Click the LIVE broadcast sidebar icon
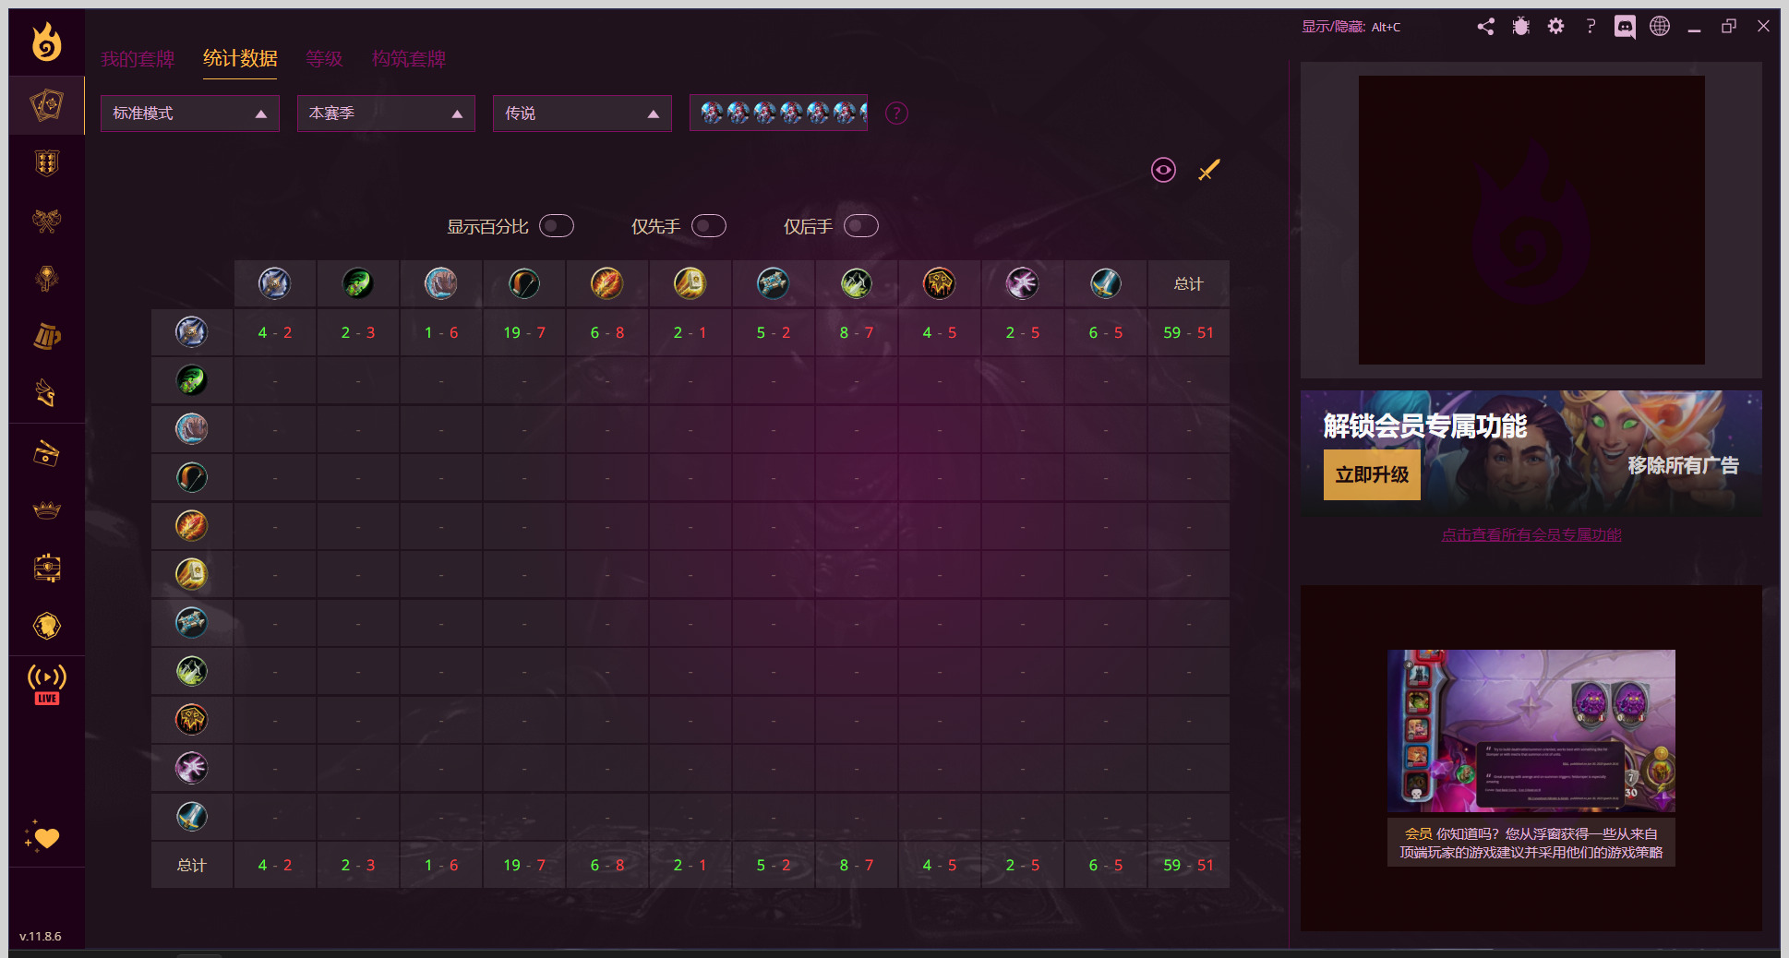 click(x=47, y=685)
